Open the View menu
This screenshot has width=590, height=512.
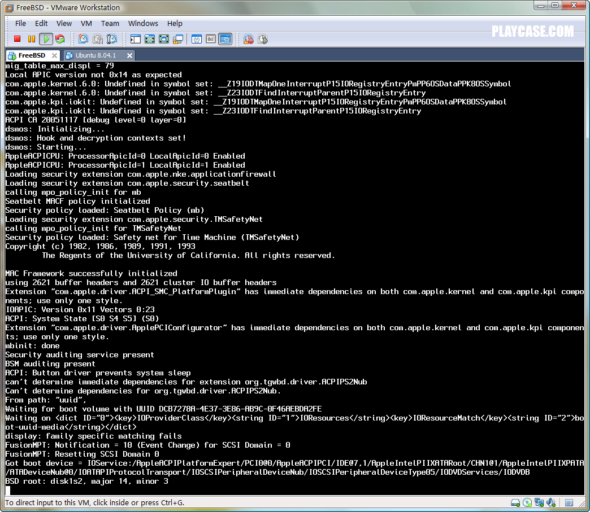64,23
